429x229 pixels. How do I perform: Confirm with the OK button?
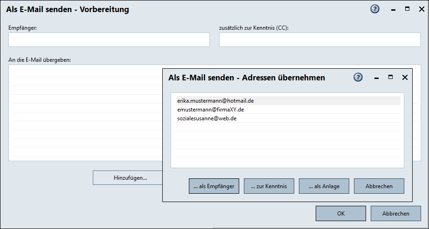click(341, 214)
